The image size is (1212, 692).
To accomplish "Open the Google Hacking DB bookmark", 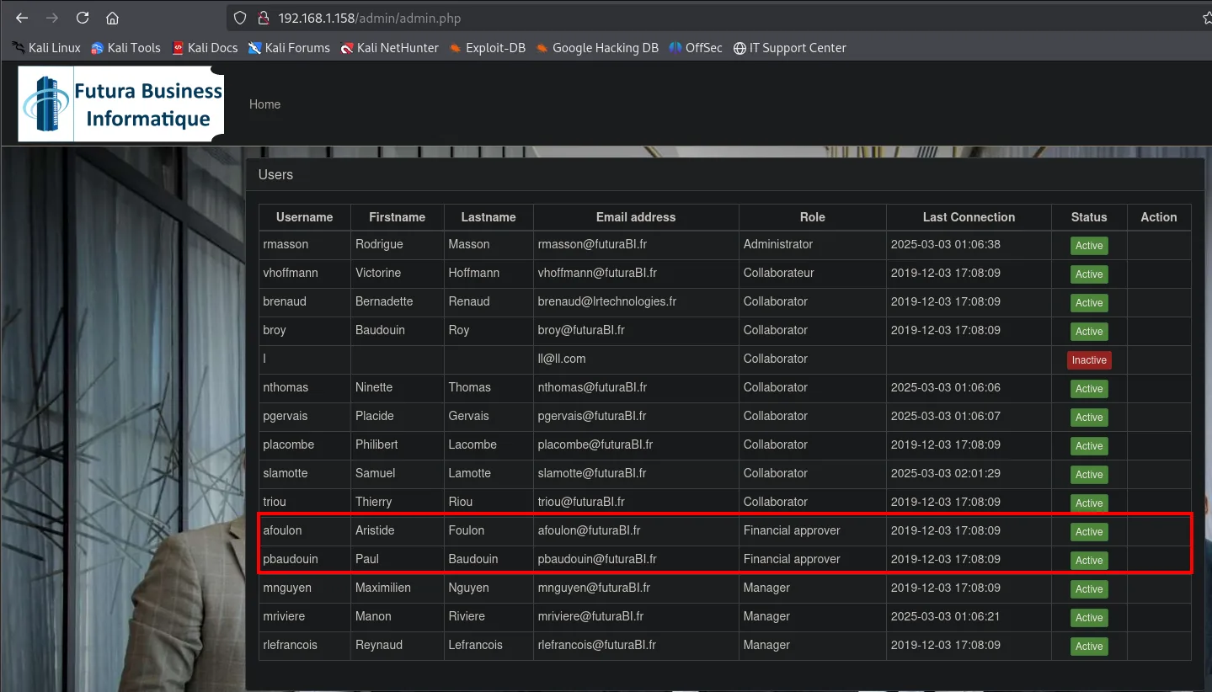I will (x=597, y=48).
